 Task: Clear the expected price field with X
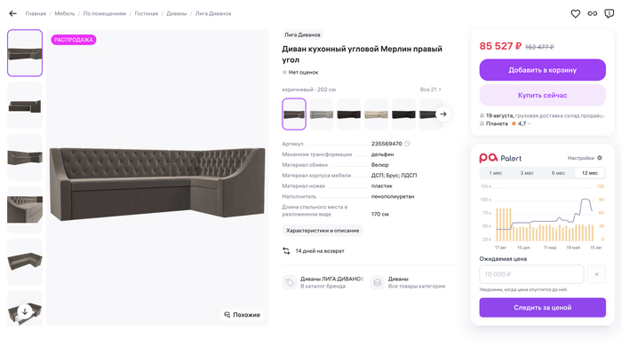click(x=596, y=274)
